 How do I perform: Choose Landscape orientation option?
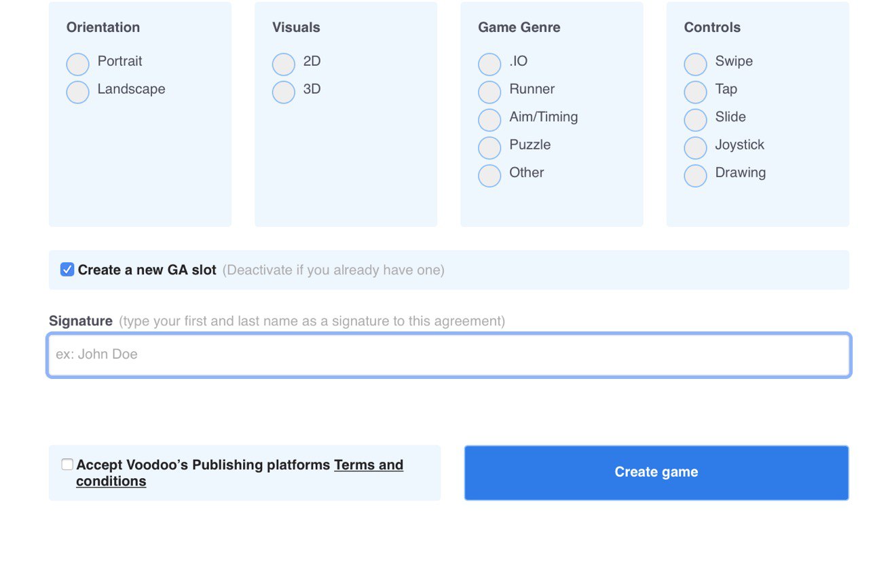pos(78,92)
